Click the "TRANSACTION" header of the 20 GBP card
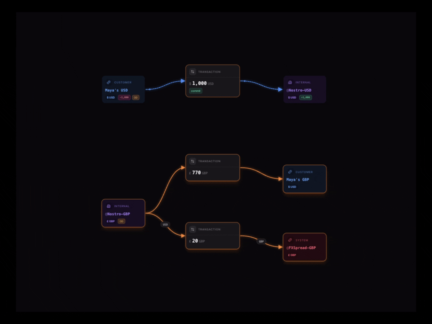This screenshot has height=324, width=432. tap(209, 229)
